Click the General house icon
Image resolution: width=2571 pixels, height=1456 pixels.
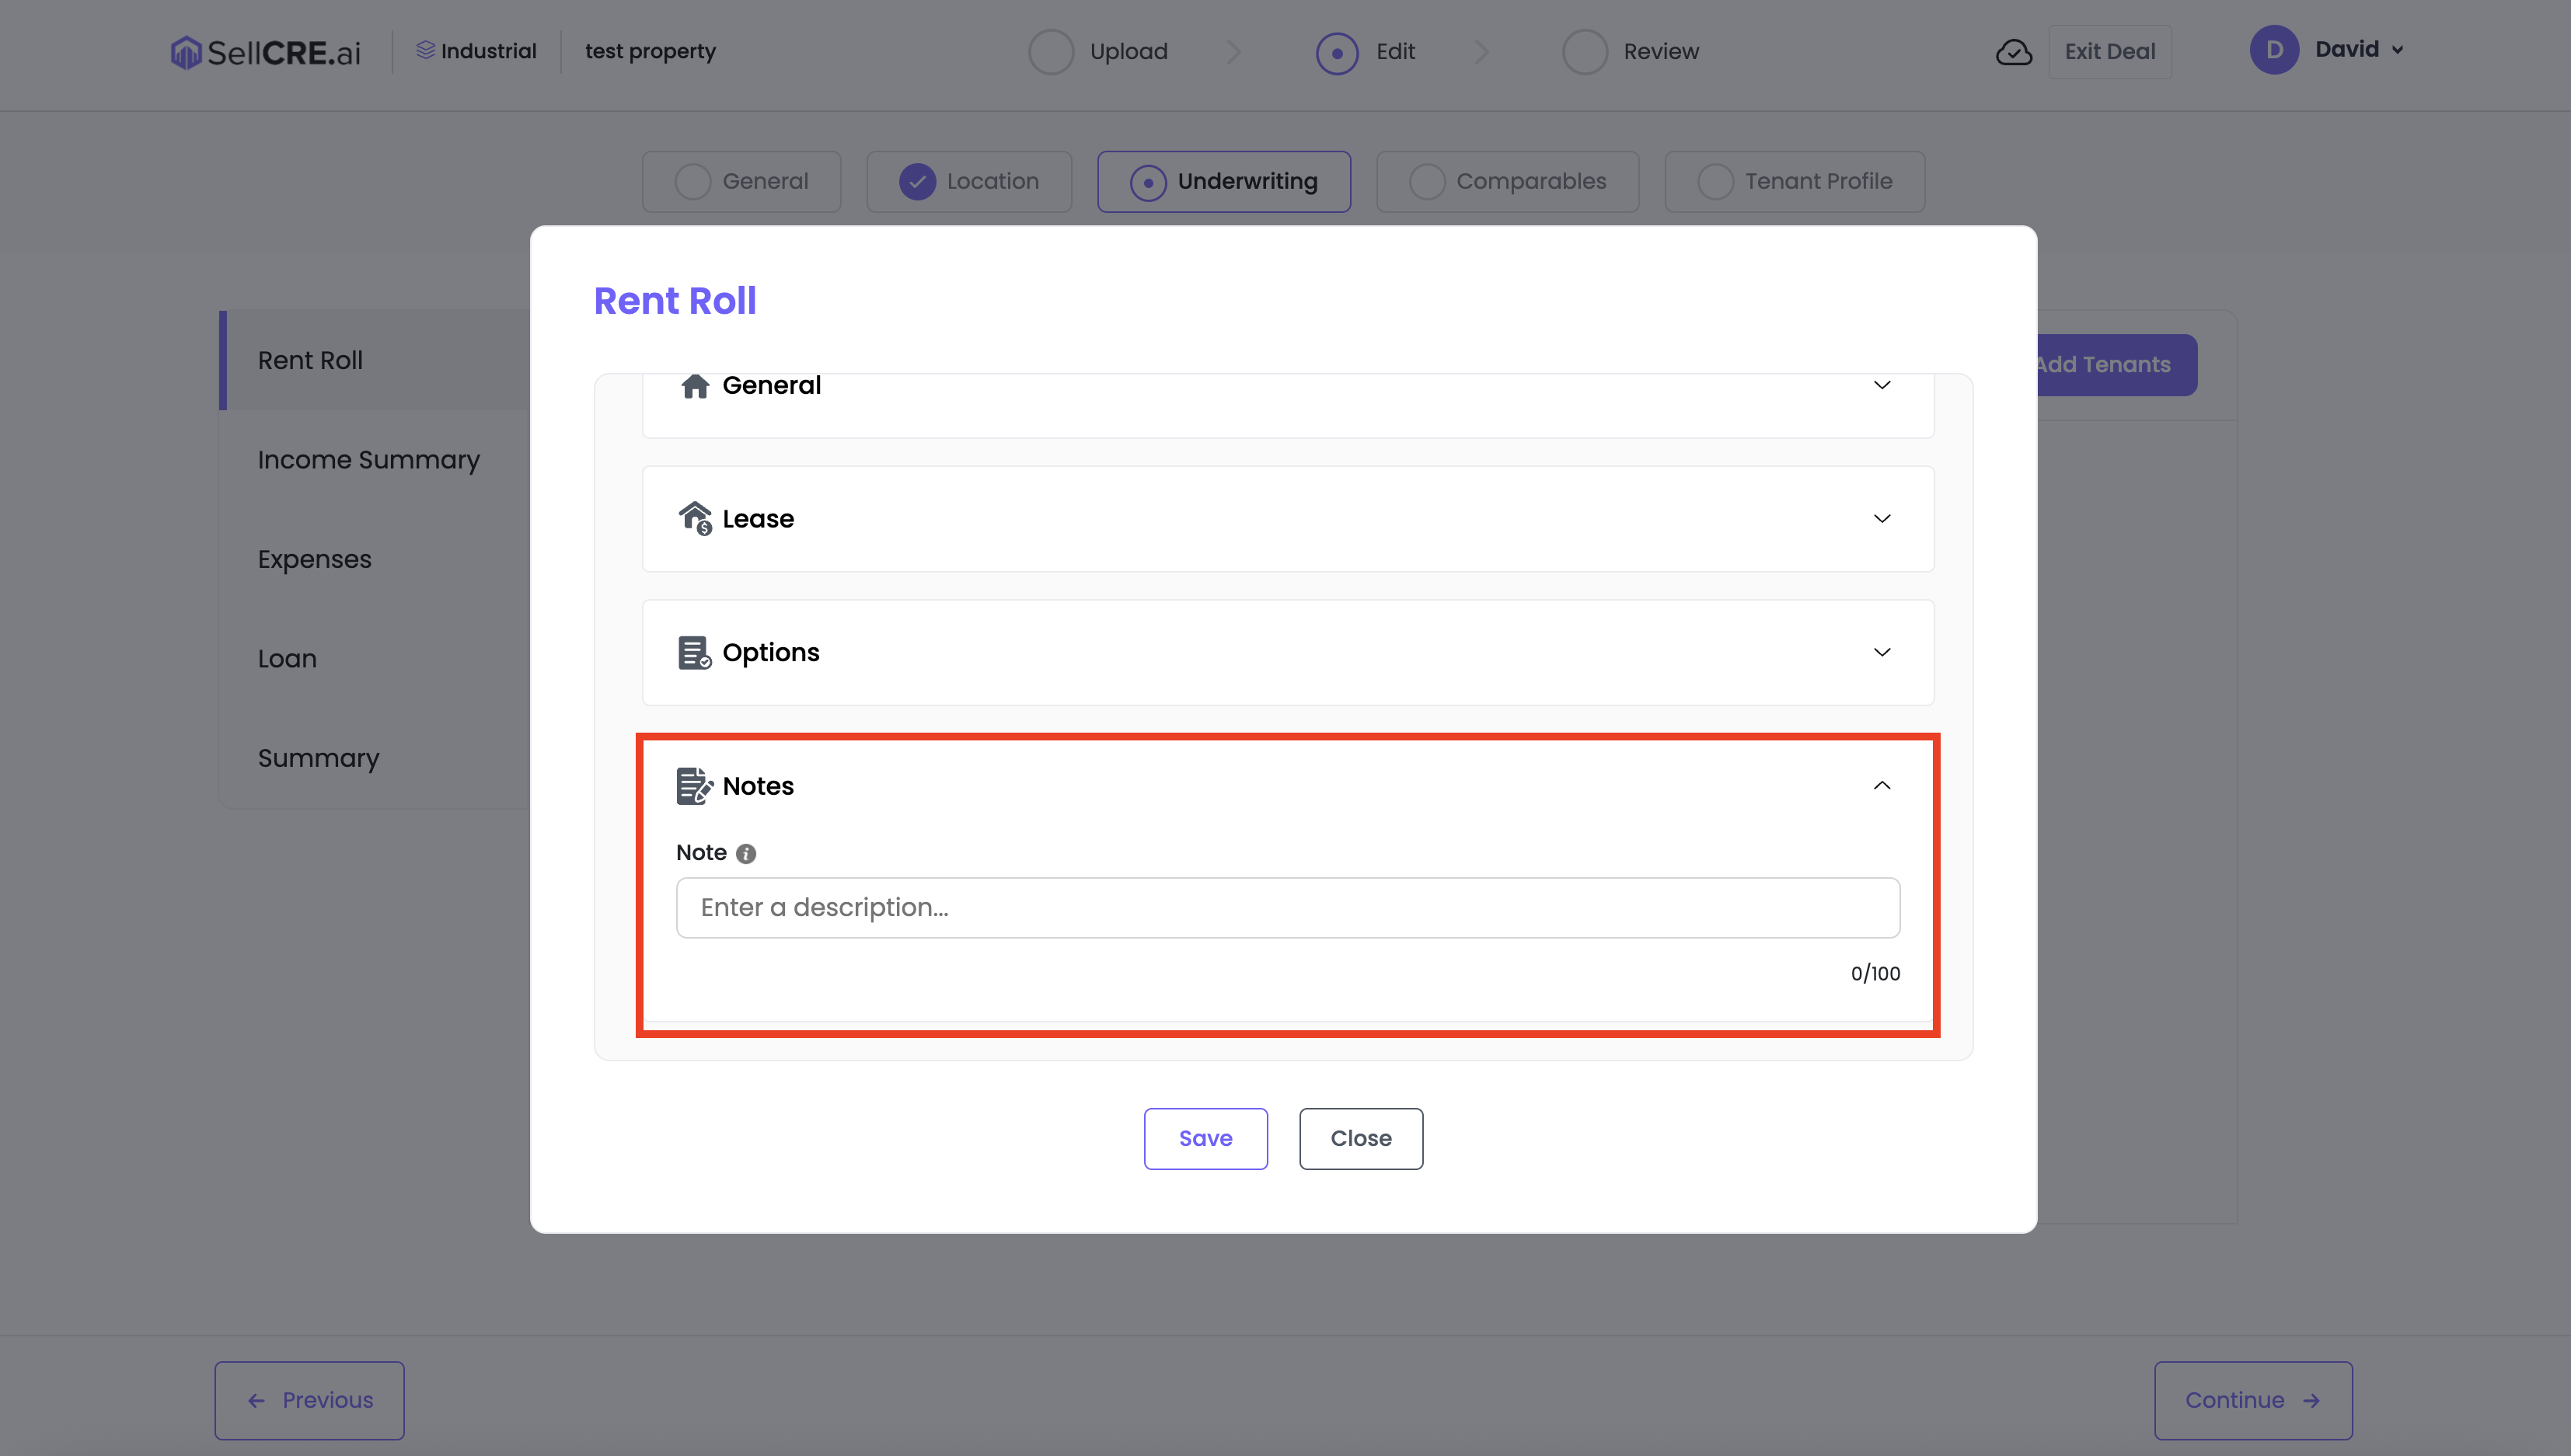(695, 386)
